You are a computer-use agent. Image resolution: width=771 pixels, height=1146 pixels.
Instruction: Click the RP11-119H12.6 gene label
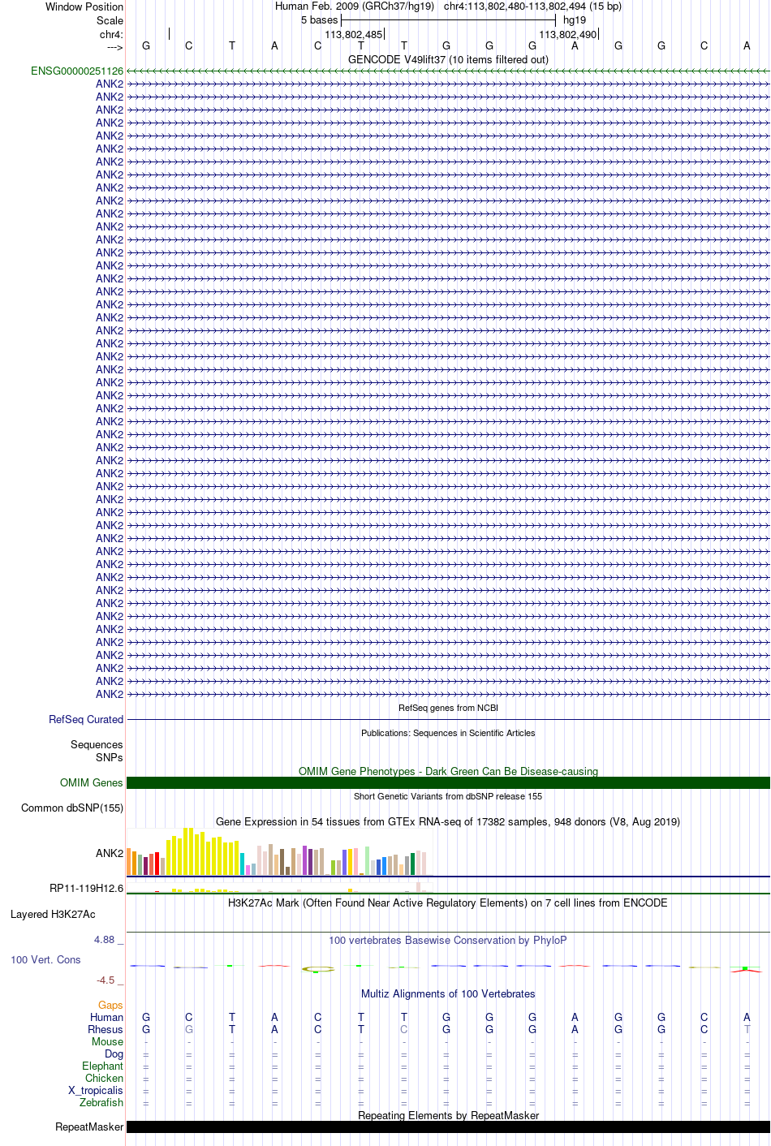[x=87, y=888]
